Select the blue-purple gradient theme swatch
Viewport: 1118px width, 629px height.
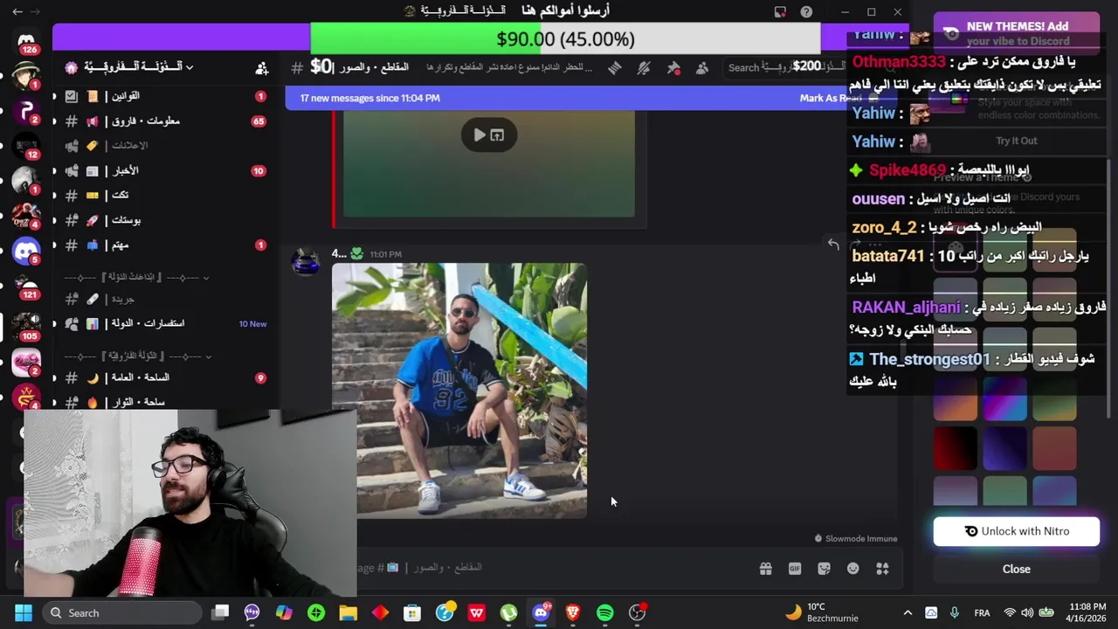tap(1005, 398)
